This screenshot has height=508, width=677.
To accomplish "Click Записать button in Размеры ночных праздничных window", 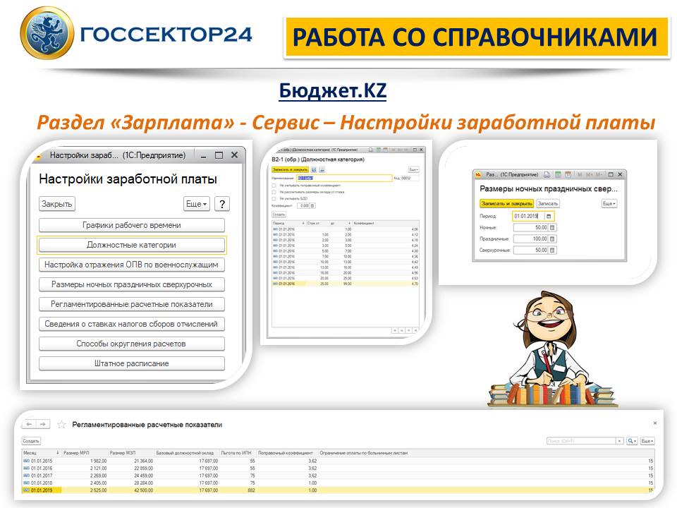I will (547, 203).
